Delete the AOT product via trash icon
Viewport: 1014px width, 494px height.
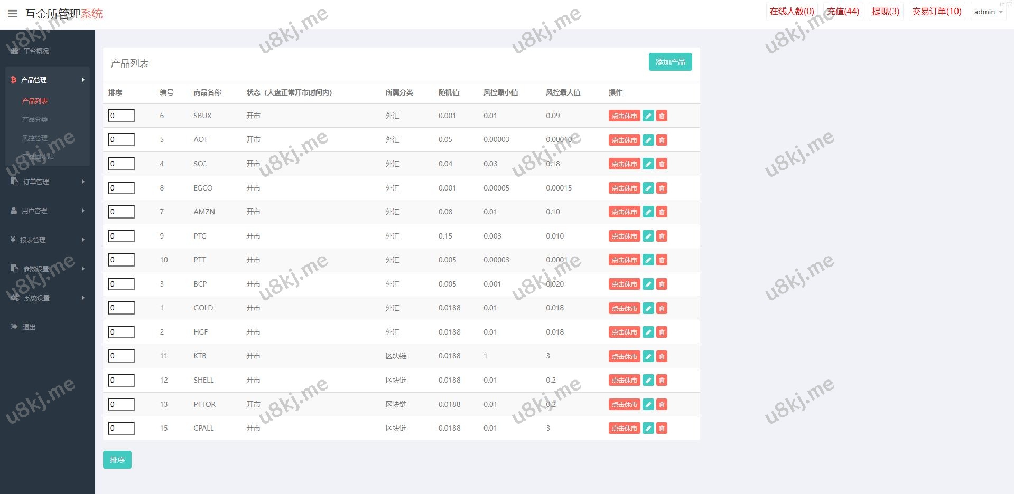pos(662,140)
